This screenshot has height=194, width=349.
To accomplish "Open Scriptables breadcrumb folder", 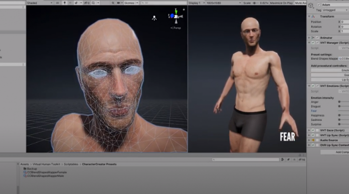I will coord(71,164).
